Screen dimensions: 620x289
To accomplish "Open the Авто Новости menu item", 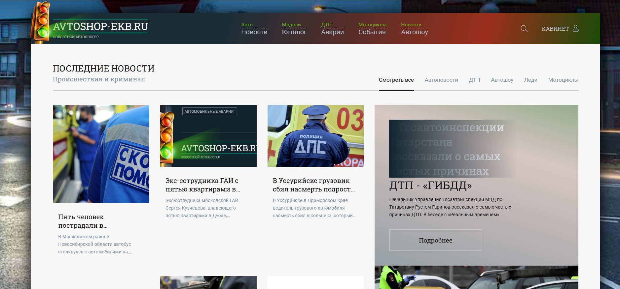I will tap(254, 29).
